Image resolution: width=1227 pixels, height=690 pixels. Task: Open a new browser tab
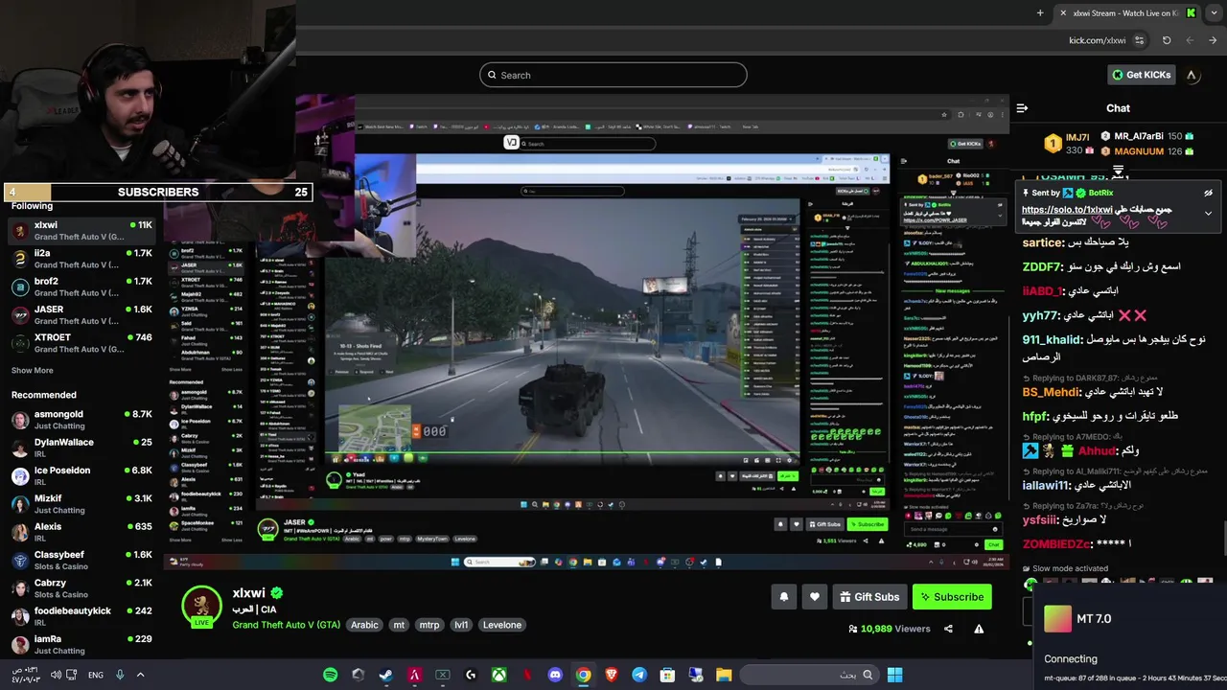tap(1040, 12)
